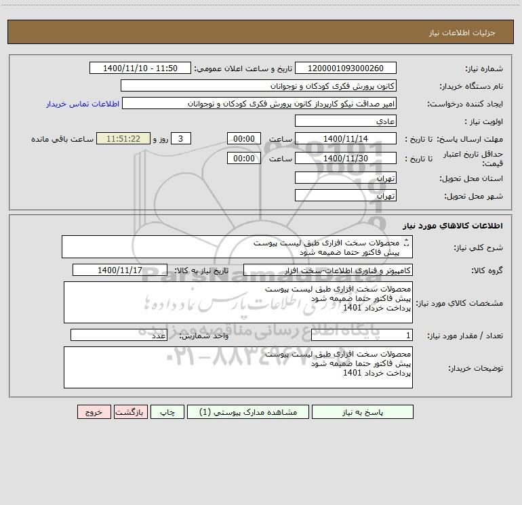Click the مشخصات کالای مورد نیاز text area
The width and height of the screenshot is (522, 505).
click(x=238, y=302)
